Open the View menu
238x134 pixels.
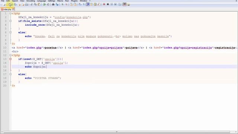(x=22, y=1)
